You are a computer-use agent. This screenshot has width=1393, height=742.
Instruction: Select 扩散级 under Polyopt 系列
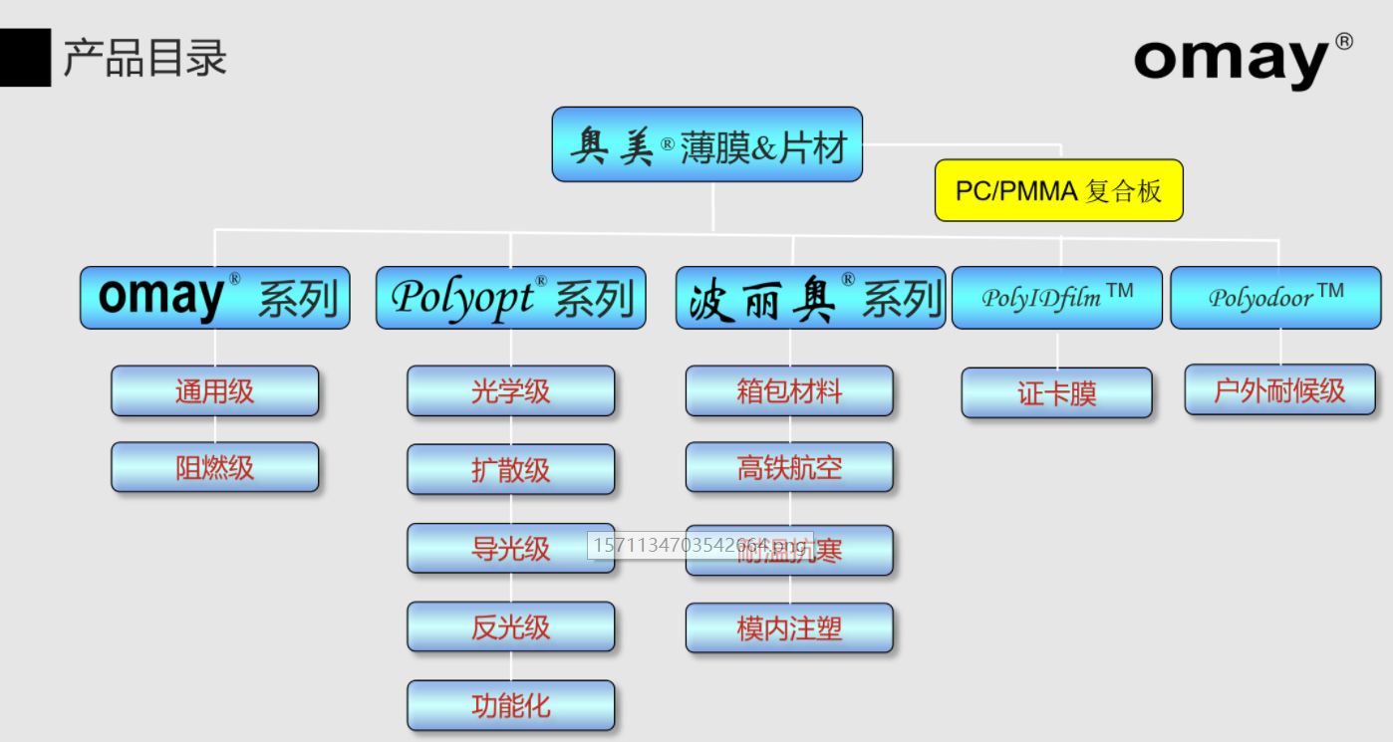510,469
